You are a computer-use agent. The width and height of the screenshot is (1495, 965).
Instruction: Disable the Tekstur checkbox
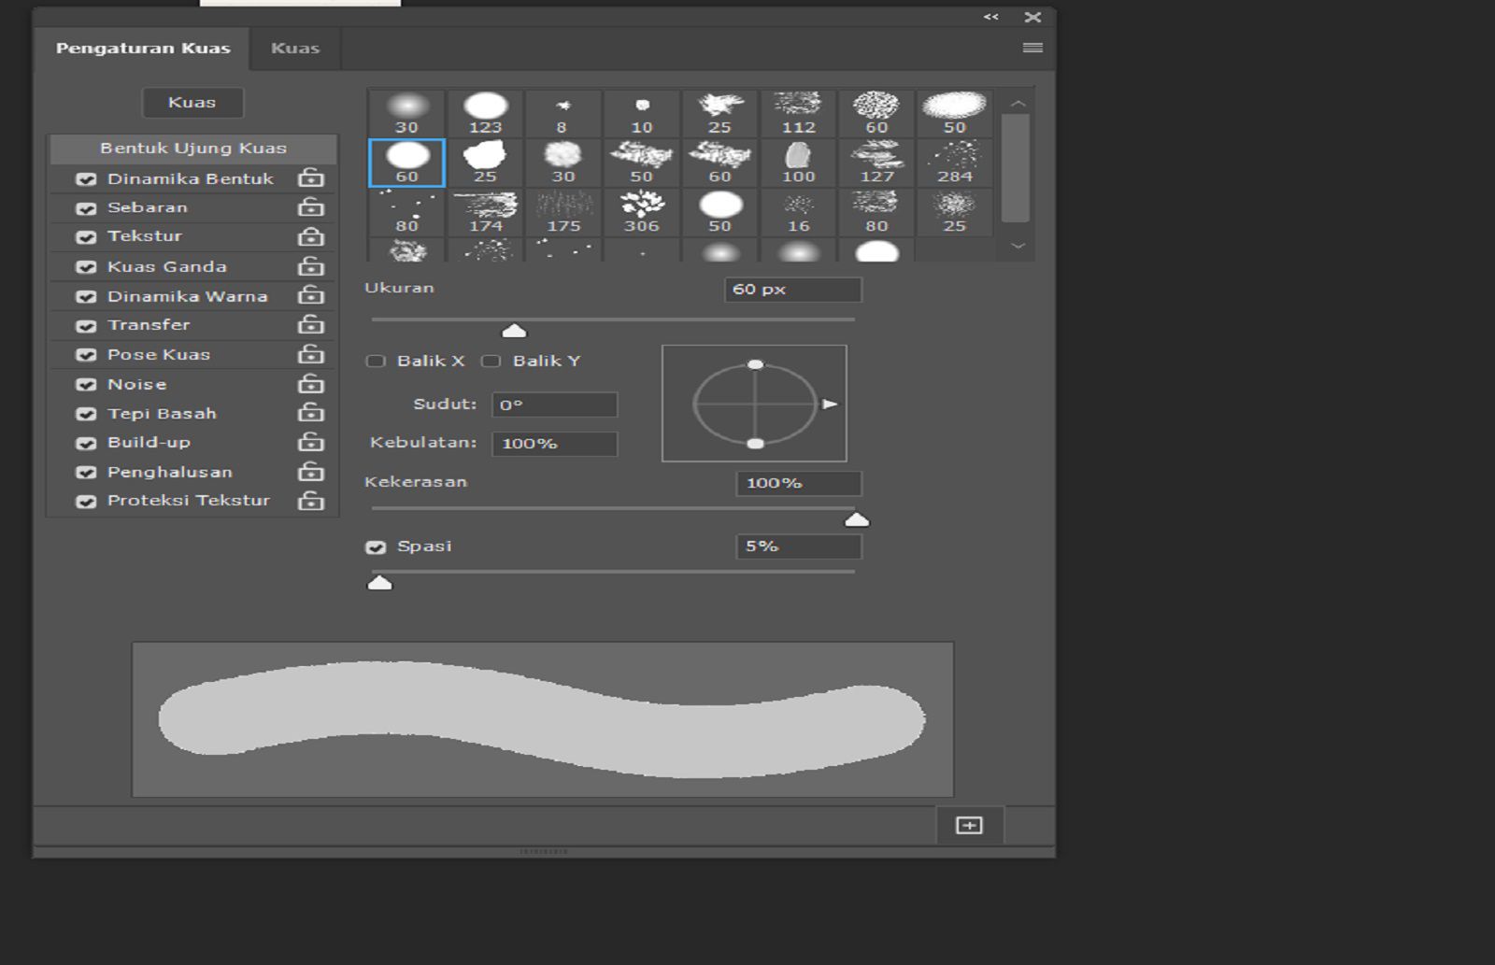86,237
